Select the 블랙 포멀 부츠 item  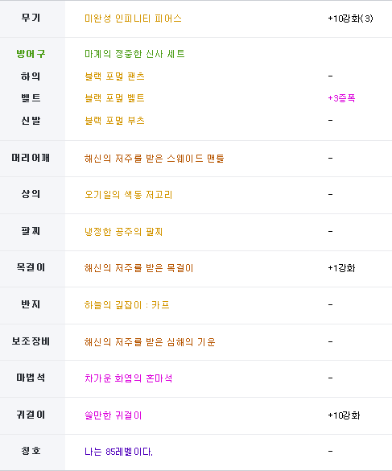tap(114, 121)
